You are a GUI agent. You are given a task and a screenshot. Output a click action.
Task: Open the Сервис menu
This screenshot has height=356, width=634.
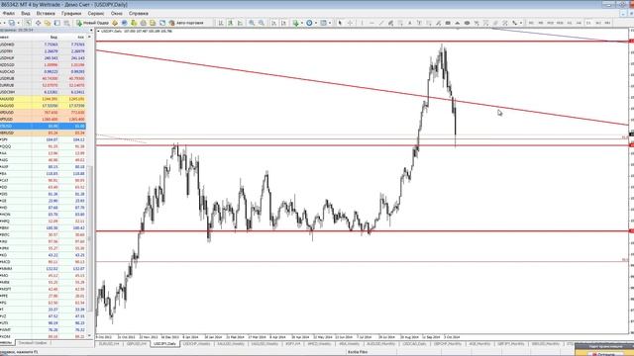point(96,13)
